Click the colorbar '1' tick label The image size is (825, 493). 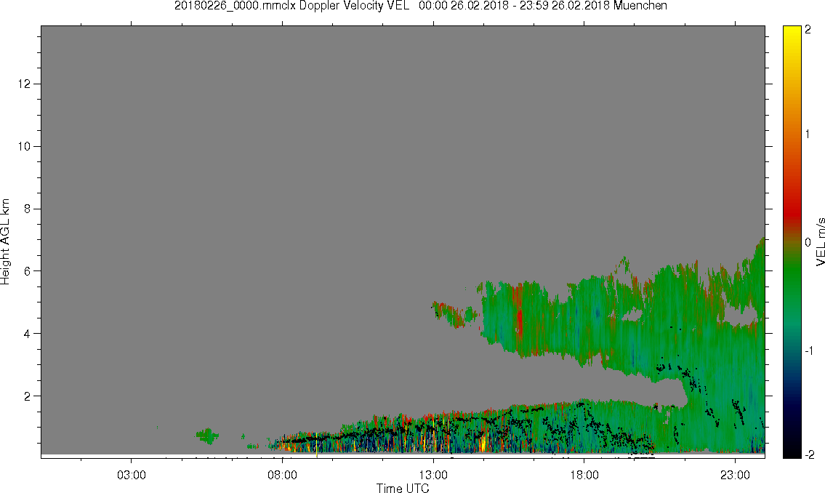pos(808,135)
